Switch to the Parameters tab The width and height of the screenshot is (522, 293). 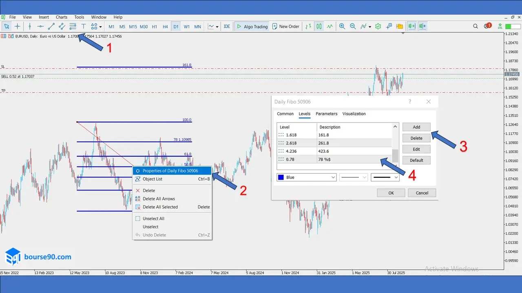326,114
